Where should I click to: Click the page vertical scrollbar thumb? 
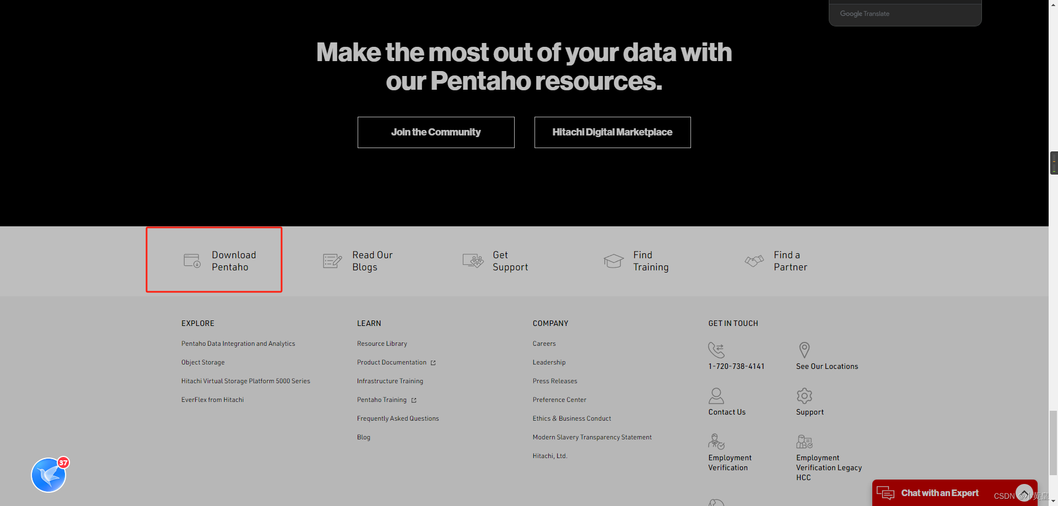click(1053, 442)
